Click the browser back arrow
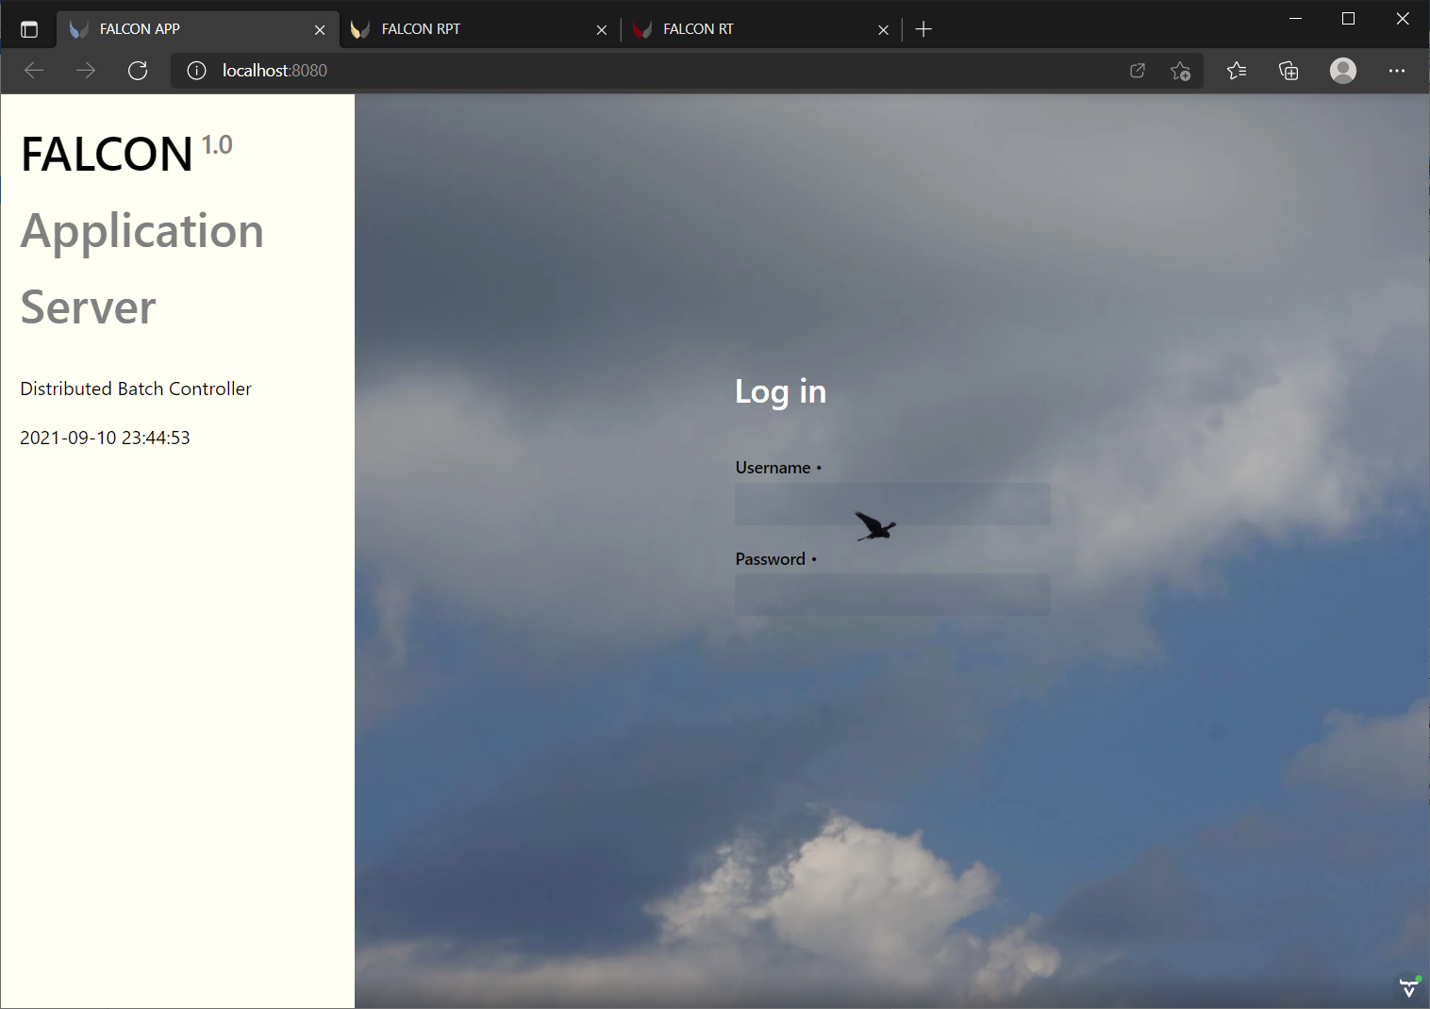Image resolution: width=1430 pixels, height=1009 pixels. (34, 71)
